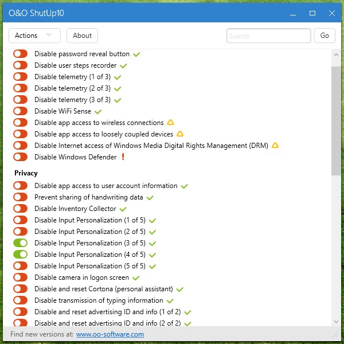The width and height of the screenshot is (344, 344).
Task: Maximize the O&O ShutUp10 window
Action: 312,13
